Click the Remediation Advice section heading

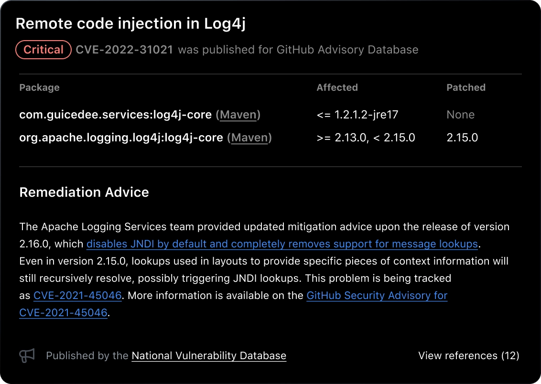[84, 192]
